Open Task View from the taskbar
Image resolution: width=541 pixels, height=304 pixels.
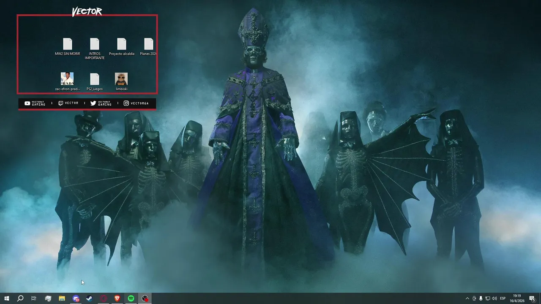(34, 299)
